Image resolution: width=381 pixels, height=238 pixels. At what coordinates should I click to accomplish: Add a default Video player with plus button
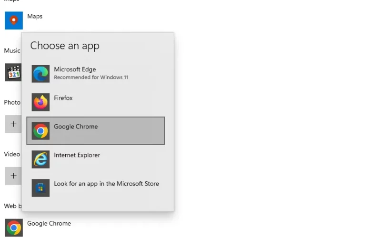(13, 176)
